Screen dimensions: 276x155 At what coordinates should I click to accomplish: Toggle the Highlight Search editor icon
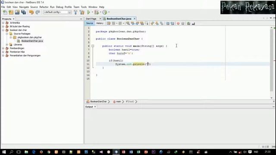pyautogui.click(x=142, y=23)
